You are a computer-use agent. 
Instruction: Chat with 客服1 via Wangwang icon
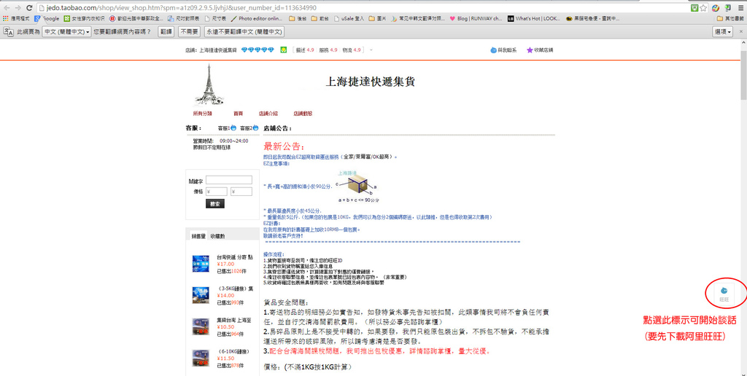point(233,128)
